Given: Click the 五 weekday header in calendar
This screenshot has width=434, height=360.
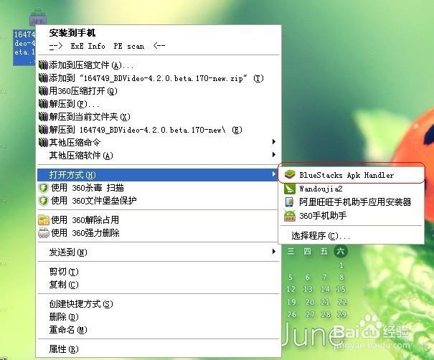Looking at the screenshot, I should pos(324,251).
